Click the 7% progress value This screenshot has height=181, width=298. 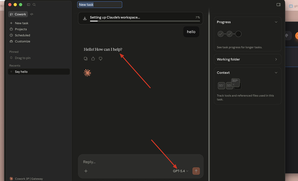pos(198,17)
